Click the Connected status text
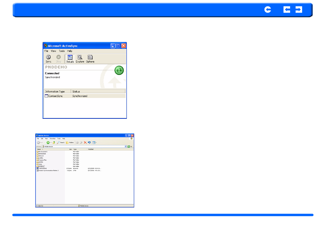The height and width of the screenshot is (229, 326). [52, 73]
